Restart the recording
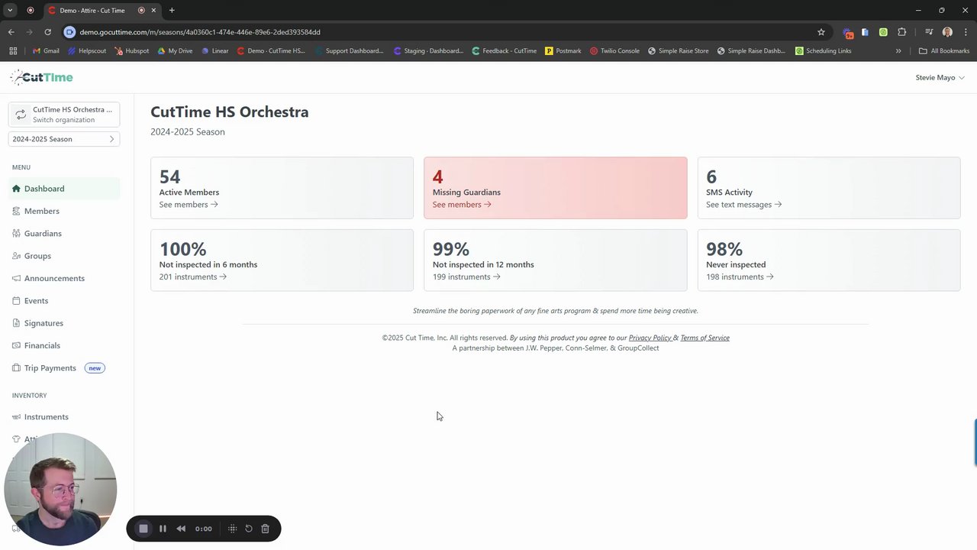This screenshot has height=550, width=977. tap(249, 529)
